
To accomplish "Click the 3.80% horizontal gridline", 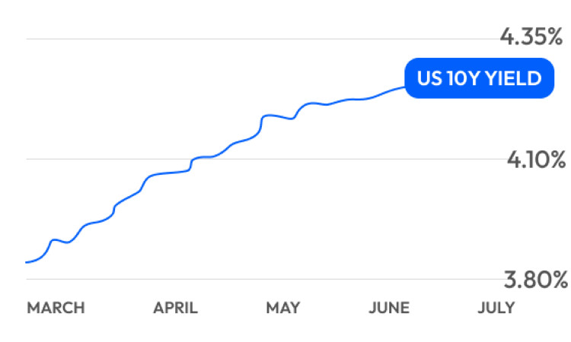I will point(264,279).
